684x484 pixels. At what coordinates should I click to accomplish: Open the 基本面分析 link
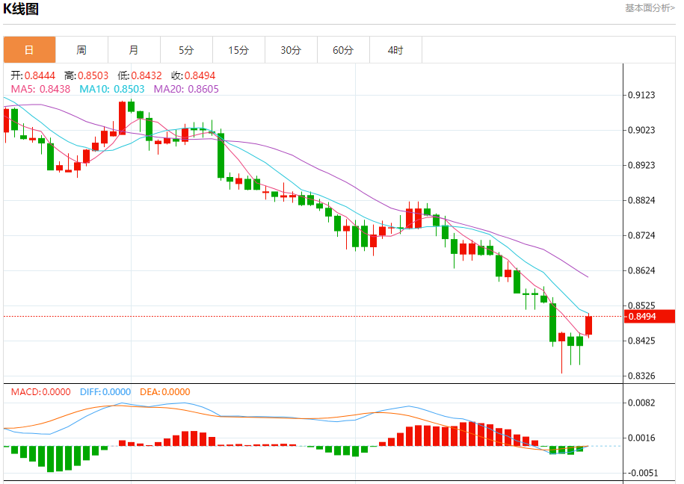pyautogui.click(x=650, y=8)
